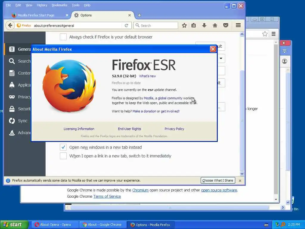
Task: Click the Firefox address bar URL field
Action: click(78, 26)
